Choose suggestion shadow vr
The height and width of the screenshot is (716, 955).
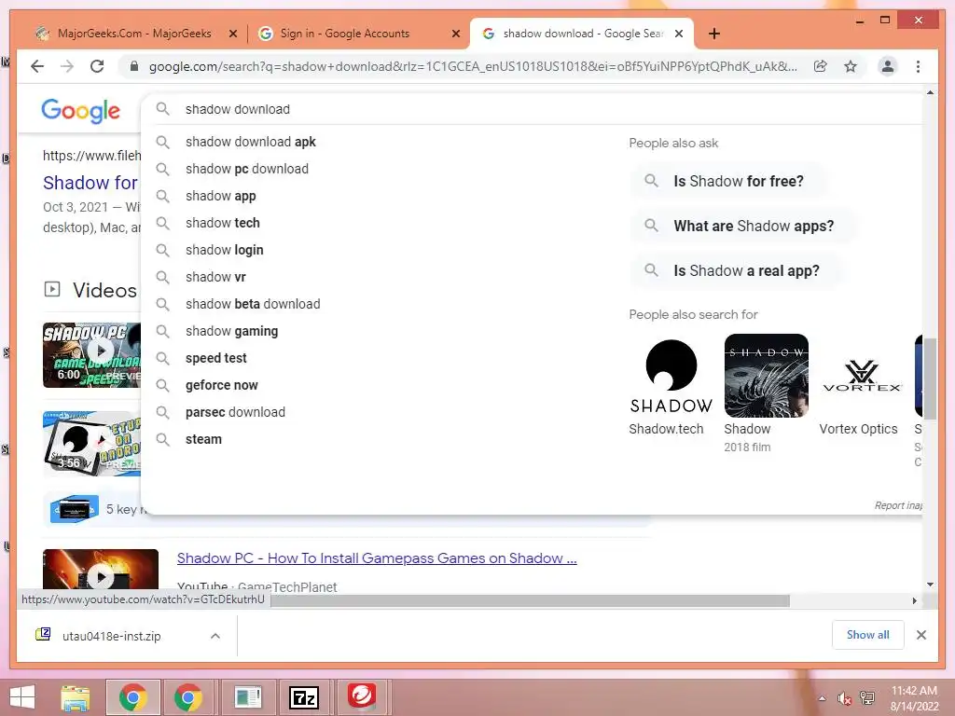[x=215, y=277]
